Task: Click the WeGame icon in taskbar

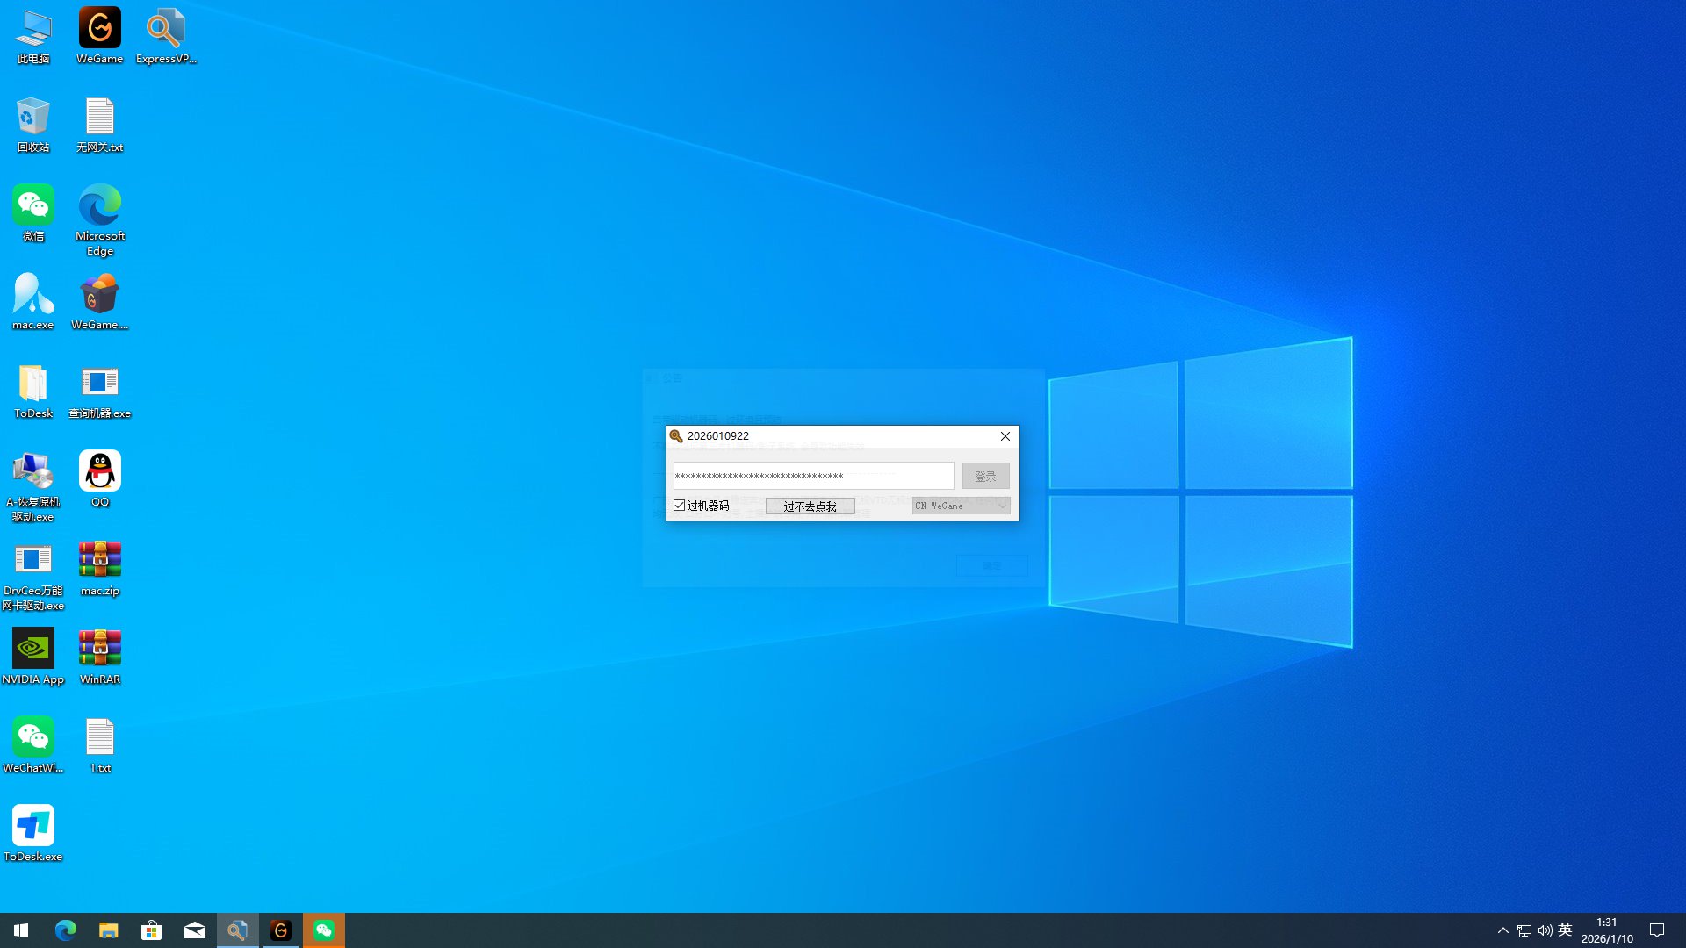Action: pos(281,930)
